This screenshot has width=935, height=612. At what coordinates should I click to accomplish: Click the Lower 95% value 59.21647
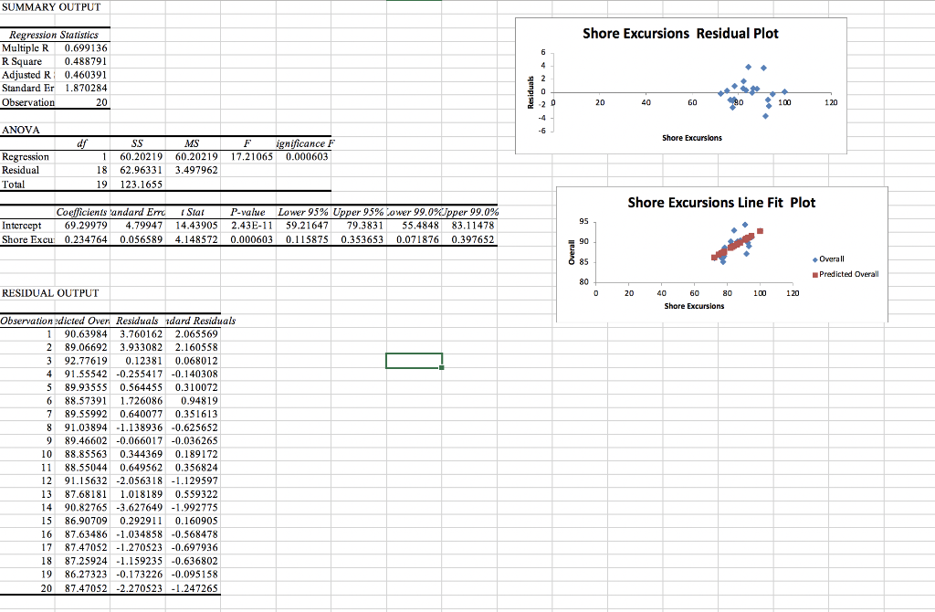[x=307, y=226]
